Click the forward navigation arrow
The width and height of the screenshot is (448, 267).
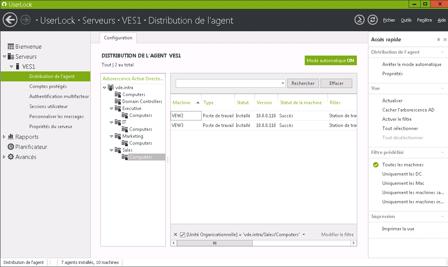(x=26, y=20)
